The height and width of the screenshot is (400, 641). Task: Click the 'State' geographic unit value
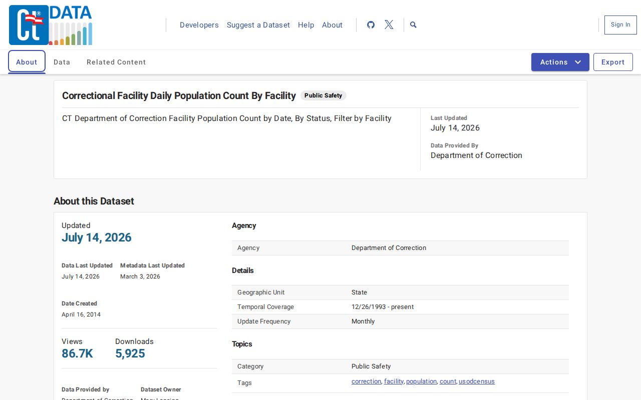pos(359,292)
